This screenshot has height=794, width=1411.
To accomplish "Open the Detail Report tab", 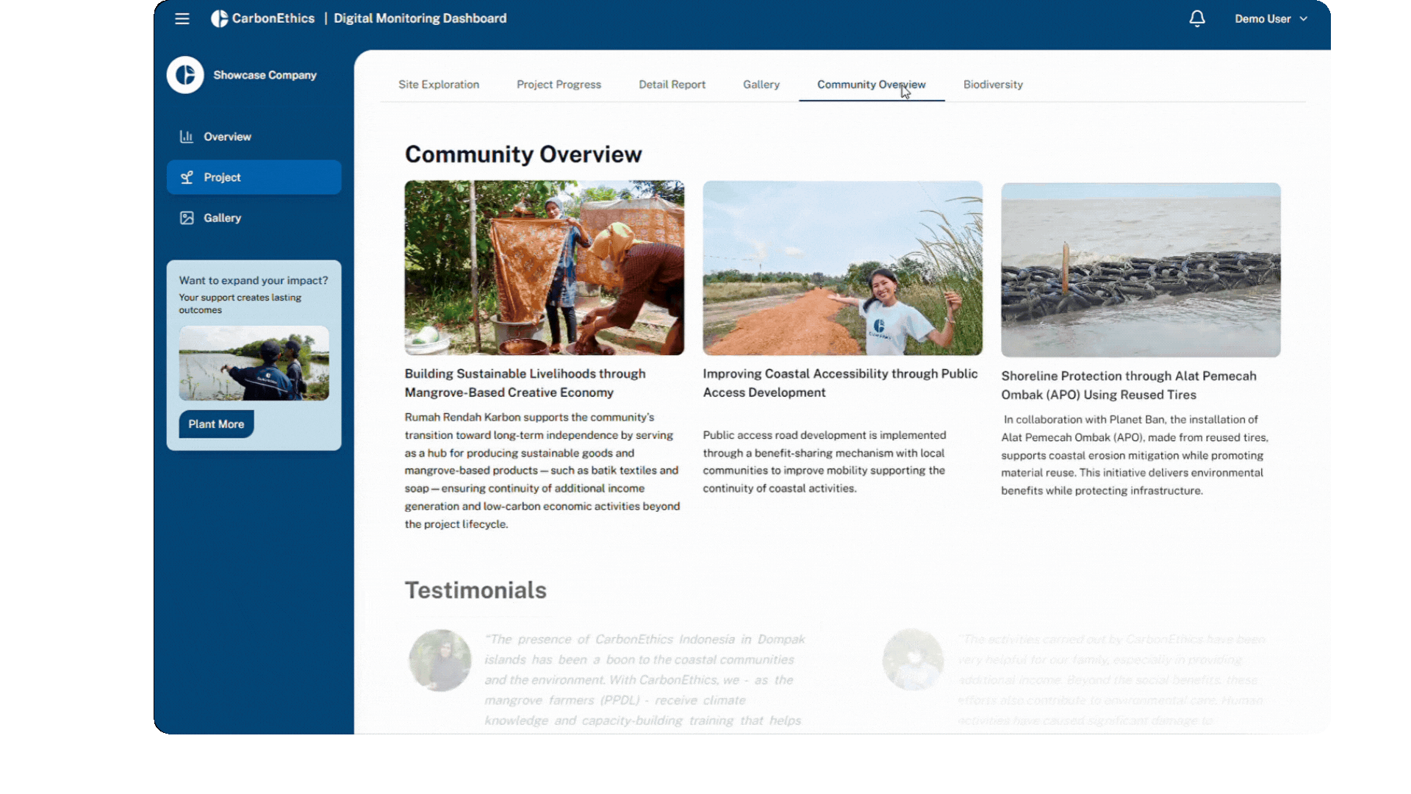I will click(x=672, y=85).
